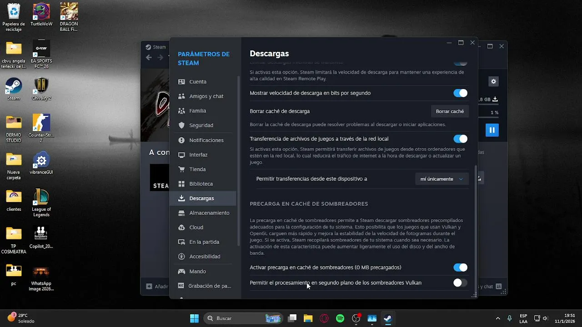Viewport: 582px width, 327px height.
Task: Click the Biblioteca grid icon
Action: (181, 184)
